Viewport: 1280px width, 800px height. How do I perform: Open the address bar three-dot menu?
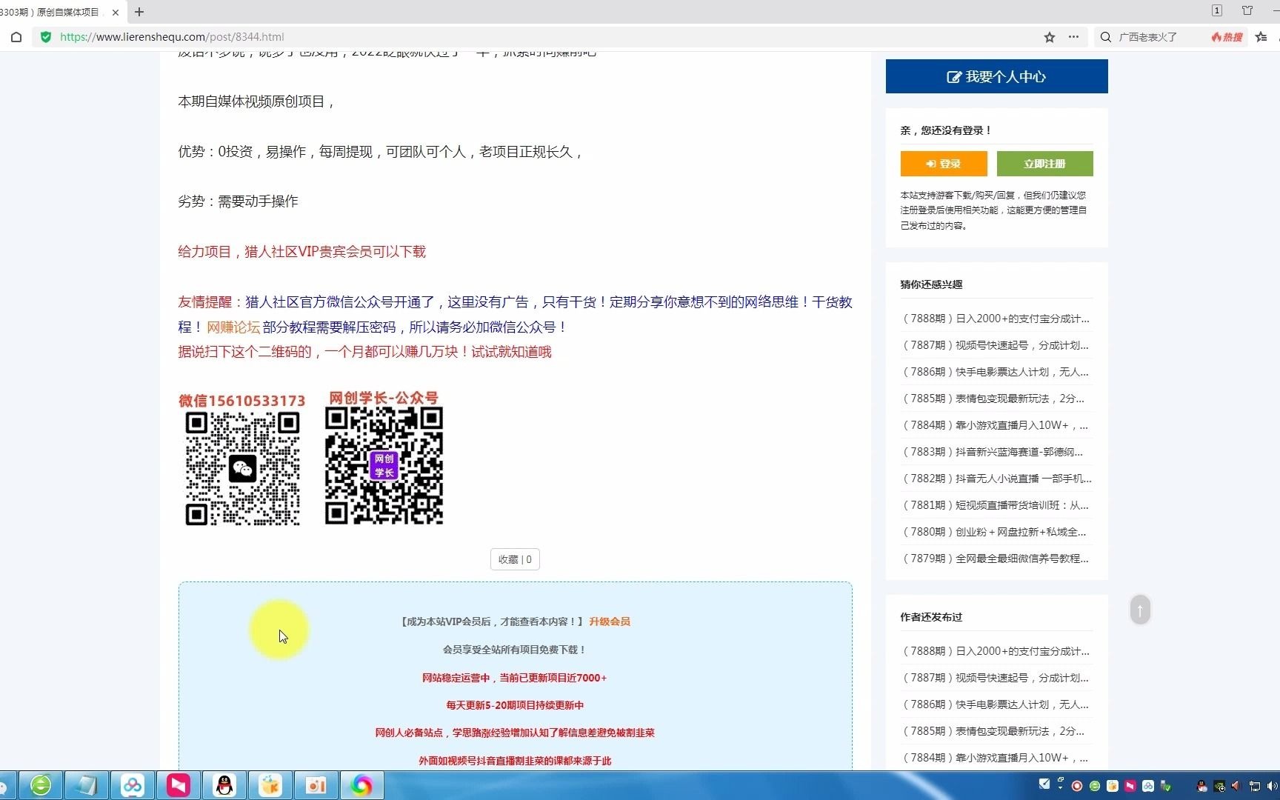1073,37
